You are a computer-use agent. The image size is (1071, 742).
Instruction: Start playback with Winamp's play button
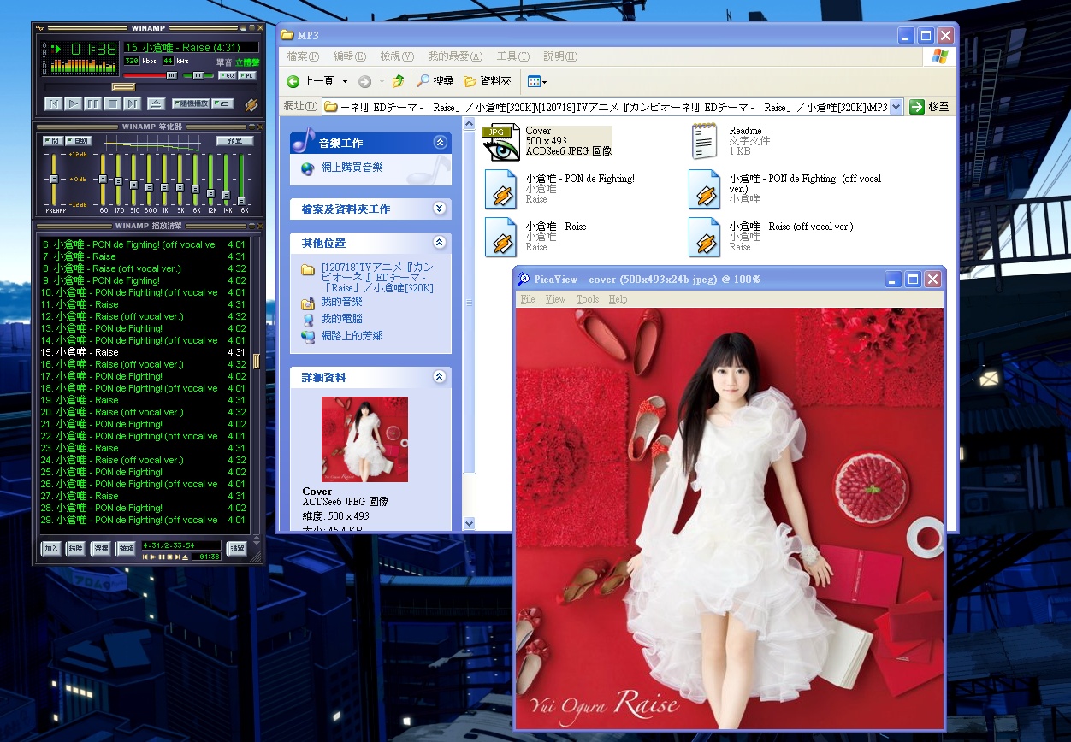click(73, 103)
